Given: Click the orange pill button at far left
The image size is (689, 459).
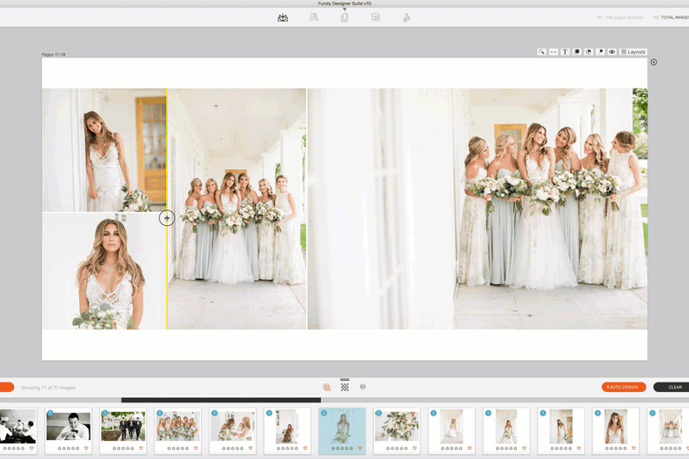Looking at the screenshot, I should 7,387.
